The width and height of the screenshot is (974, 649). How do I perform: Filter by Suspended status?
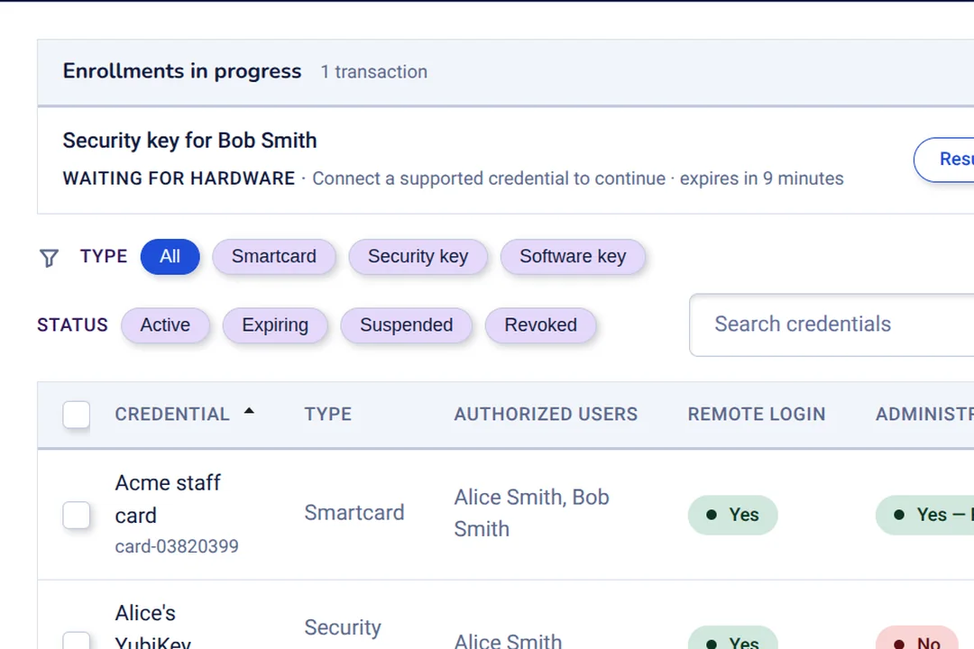coord(406,325)
